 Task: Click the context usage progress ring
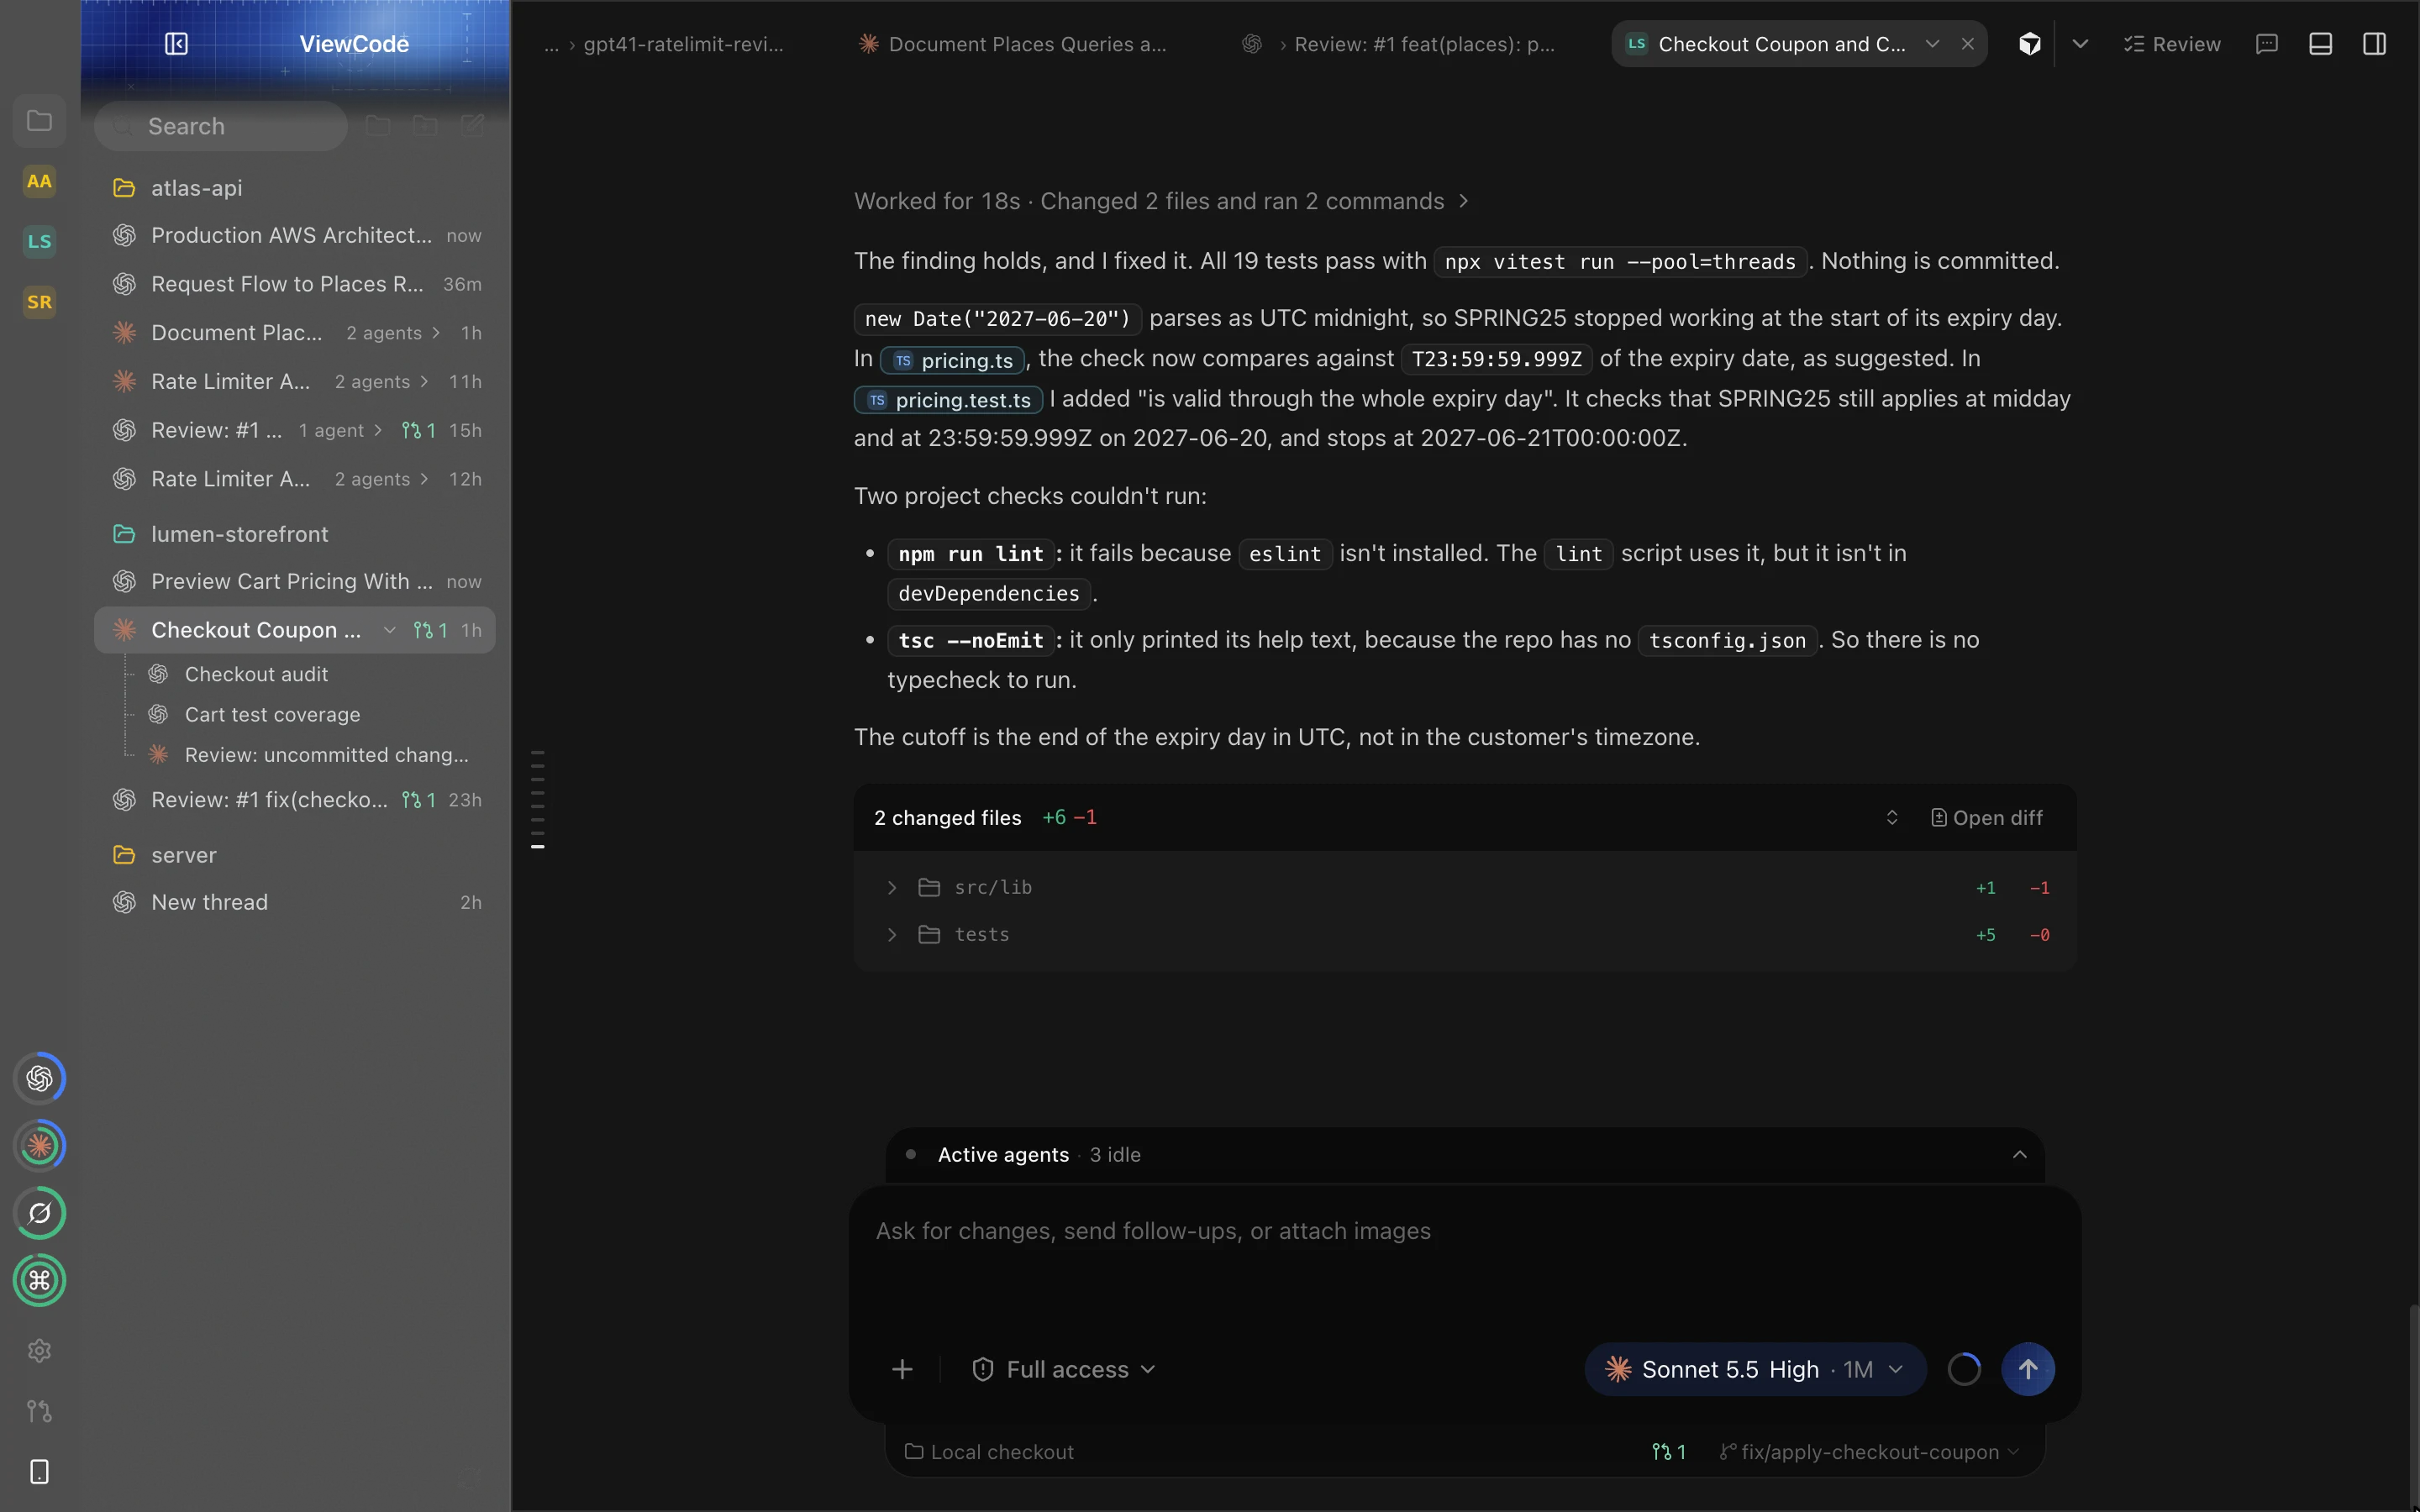pos(1964,1369)
